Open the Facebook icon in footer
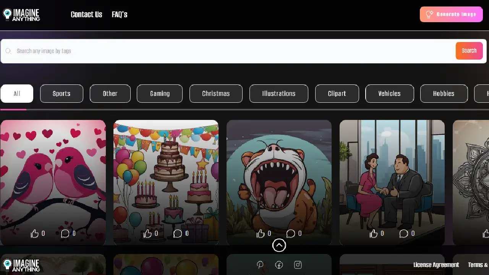The width and height of the screenshot is (489, 275). pos(279,265)
